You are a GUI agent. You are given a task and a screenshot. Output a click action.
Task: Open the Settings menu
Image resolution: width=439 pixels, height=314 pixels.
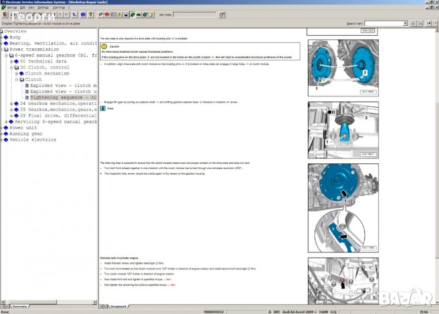pyautogui.click(x=43, y=8)
